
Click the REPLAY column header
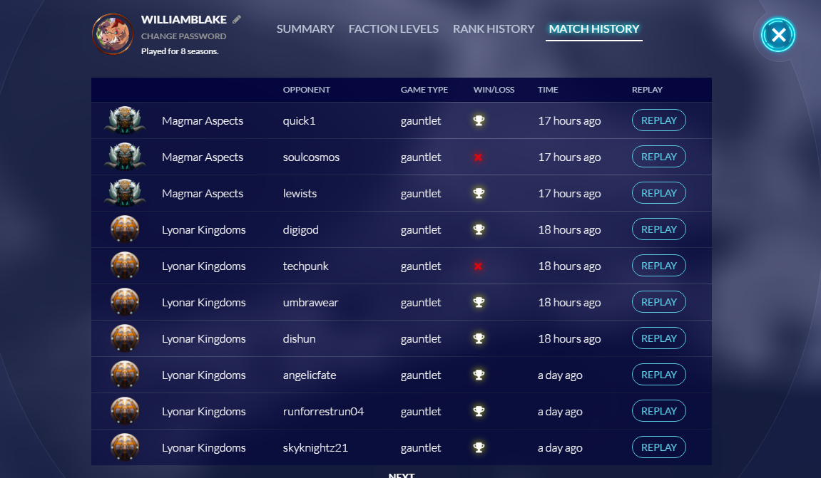point(647,90)
